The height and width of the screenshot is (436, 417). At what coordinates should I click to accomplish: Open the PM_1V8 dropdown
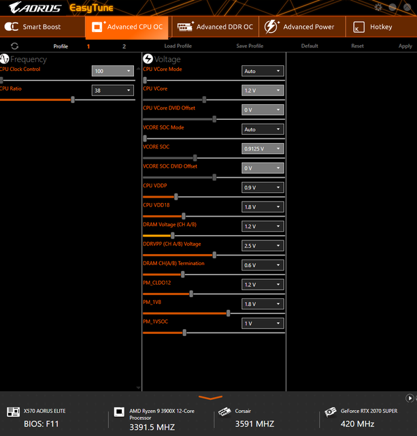pyautogui.click(x=263, y=304)
